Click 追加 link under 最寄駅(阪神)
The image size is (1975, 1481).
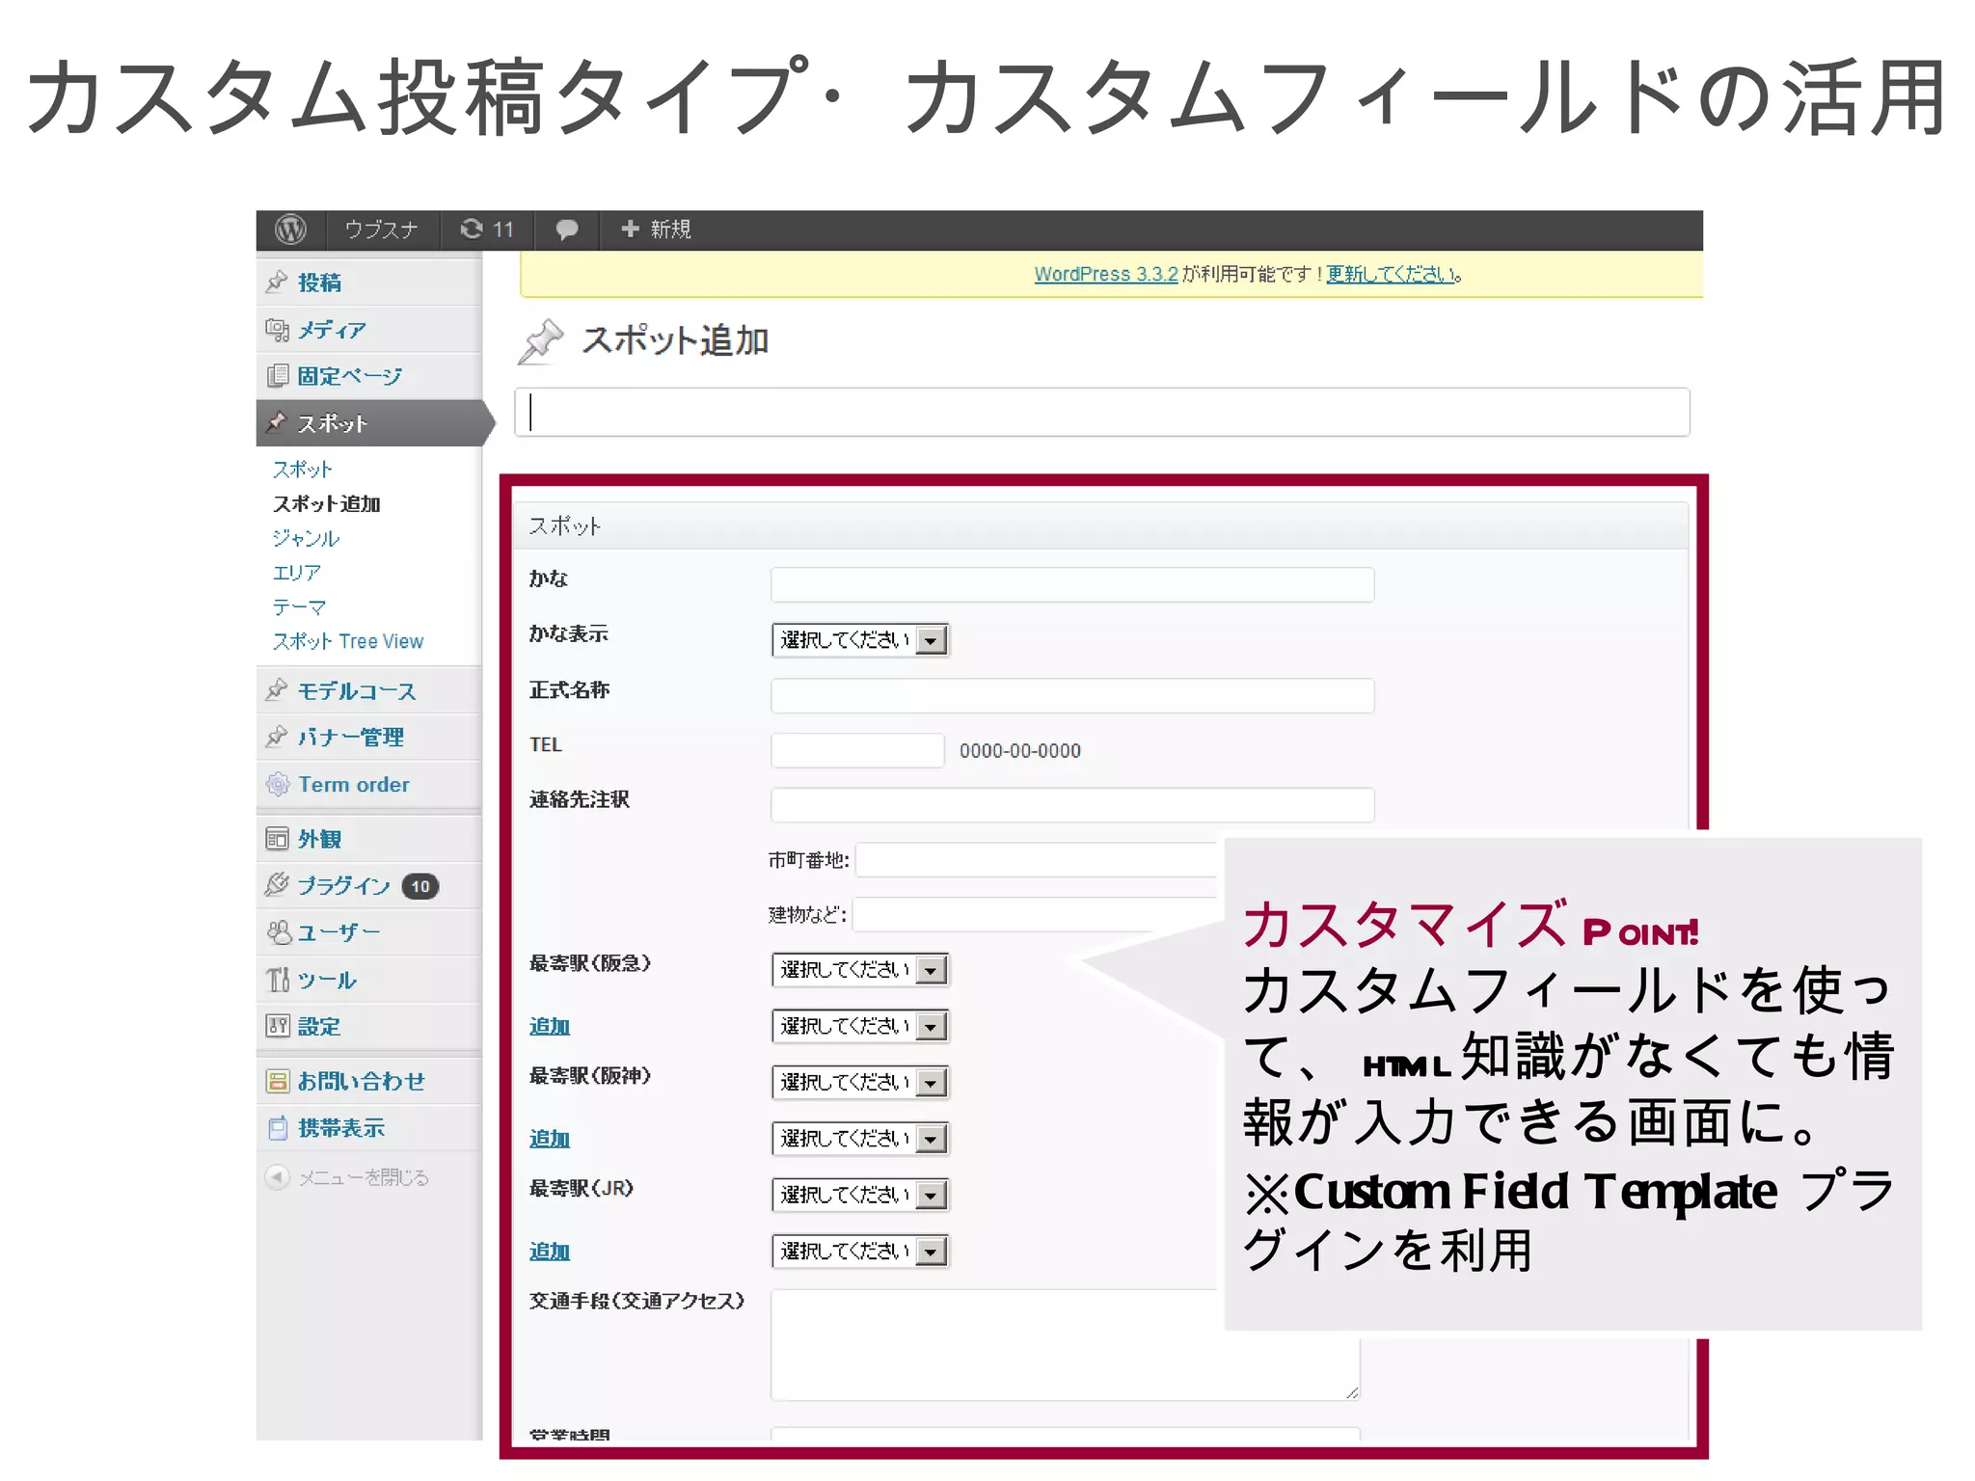pos(550,1139)
